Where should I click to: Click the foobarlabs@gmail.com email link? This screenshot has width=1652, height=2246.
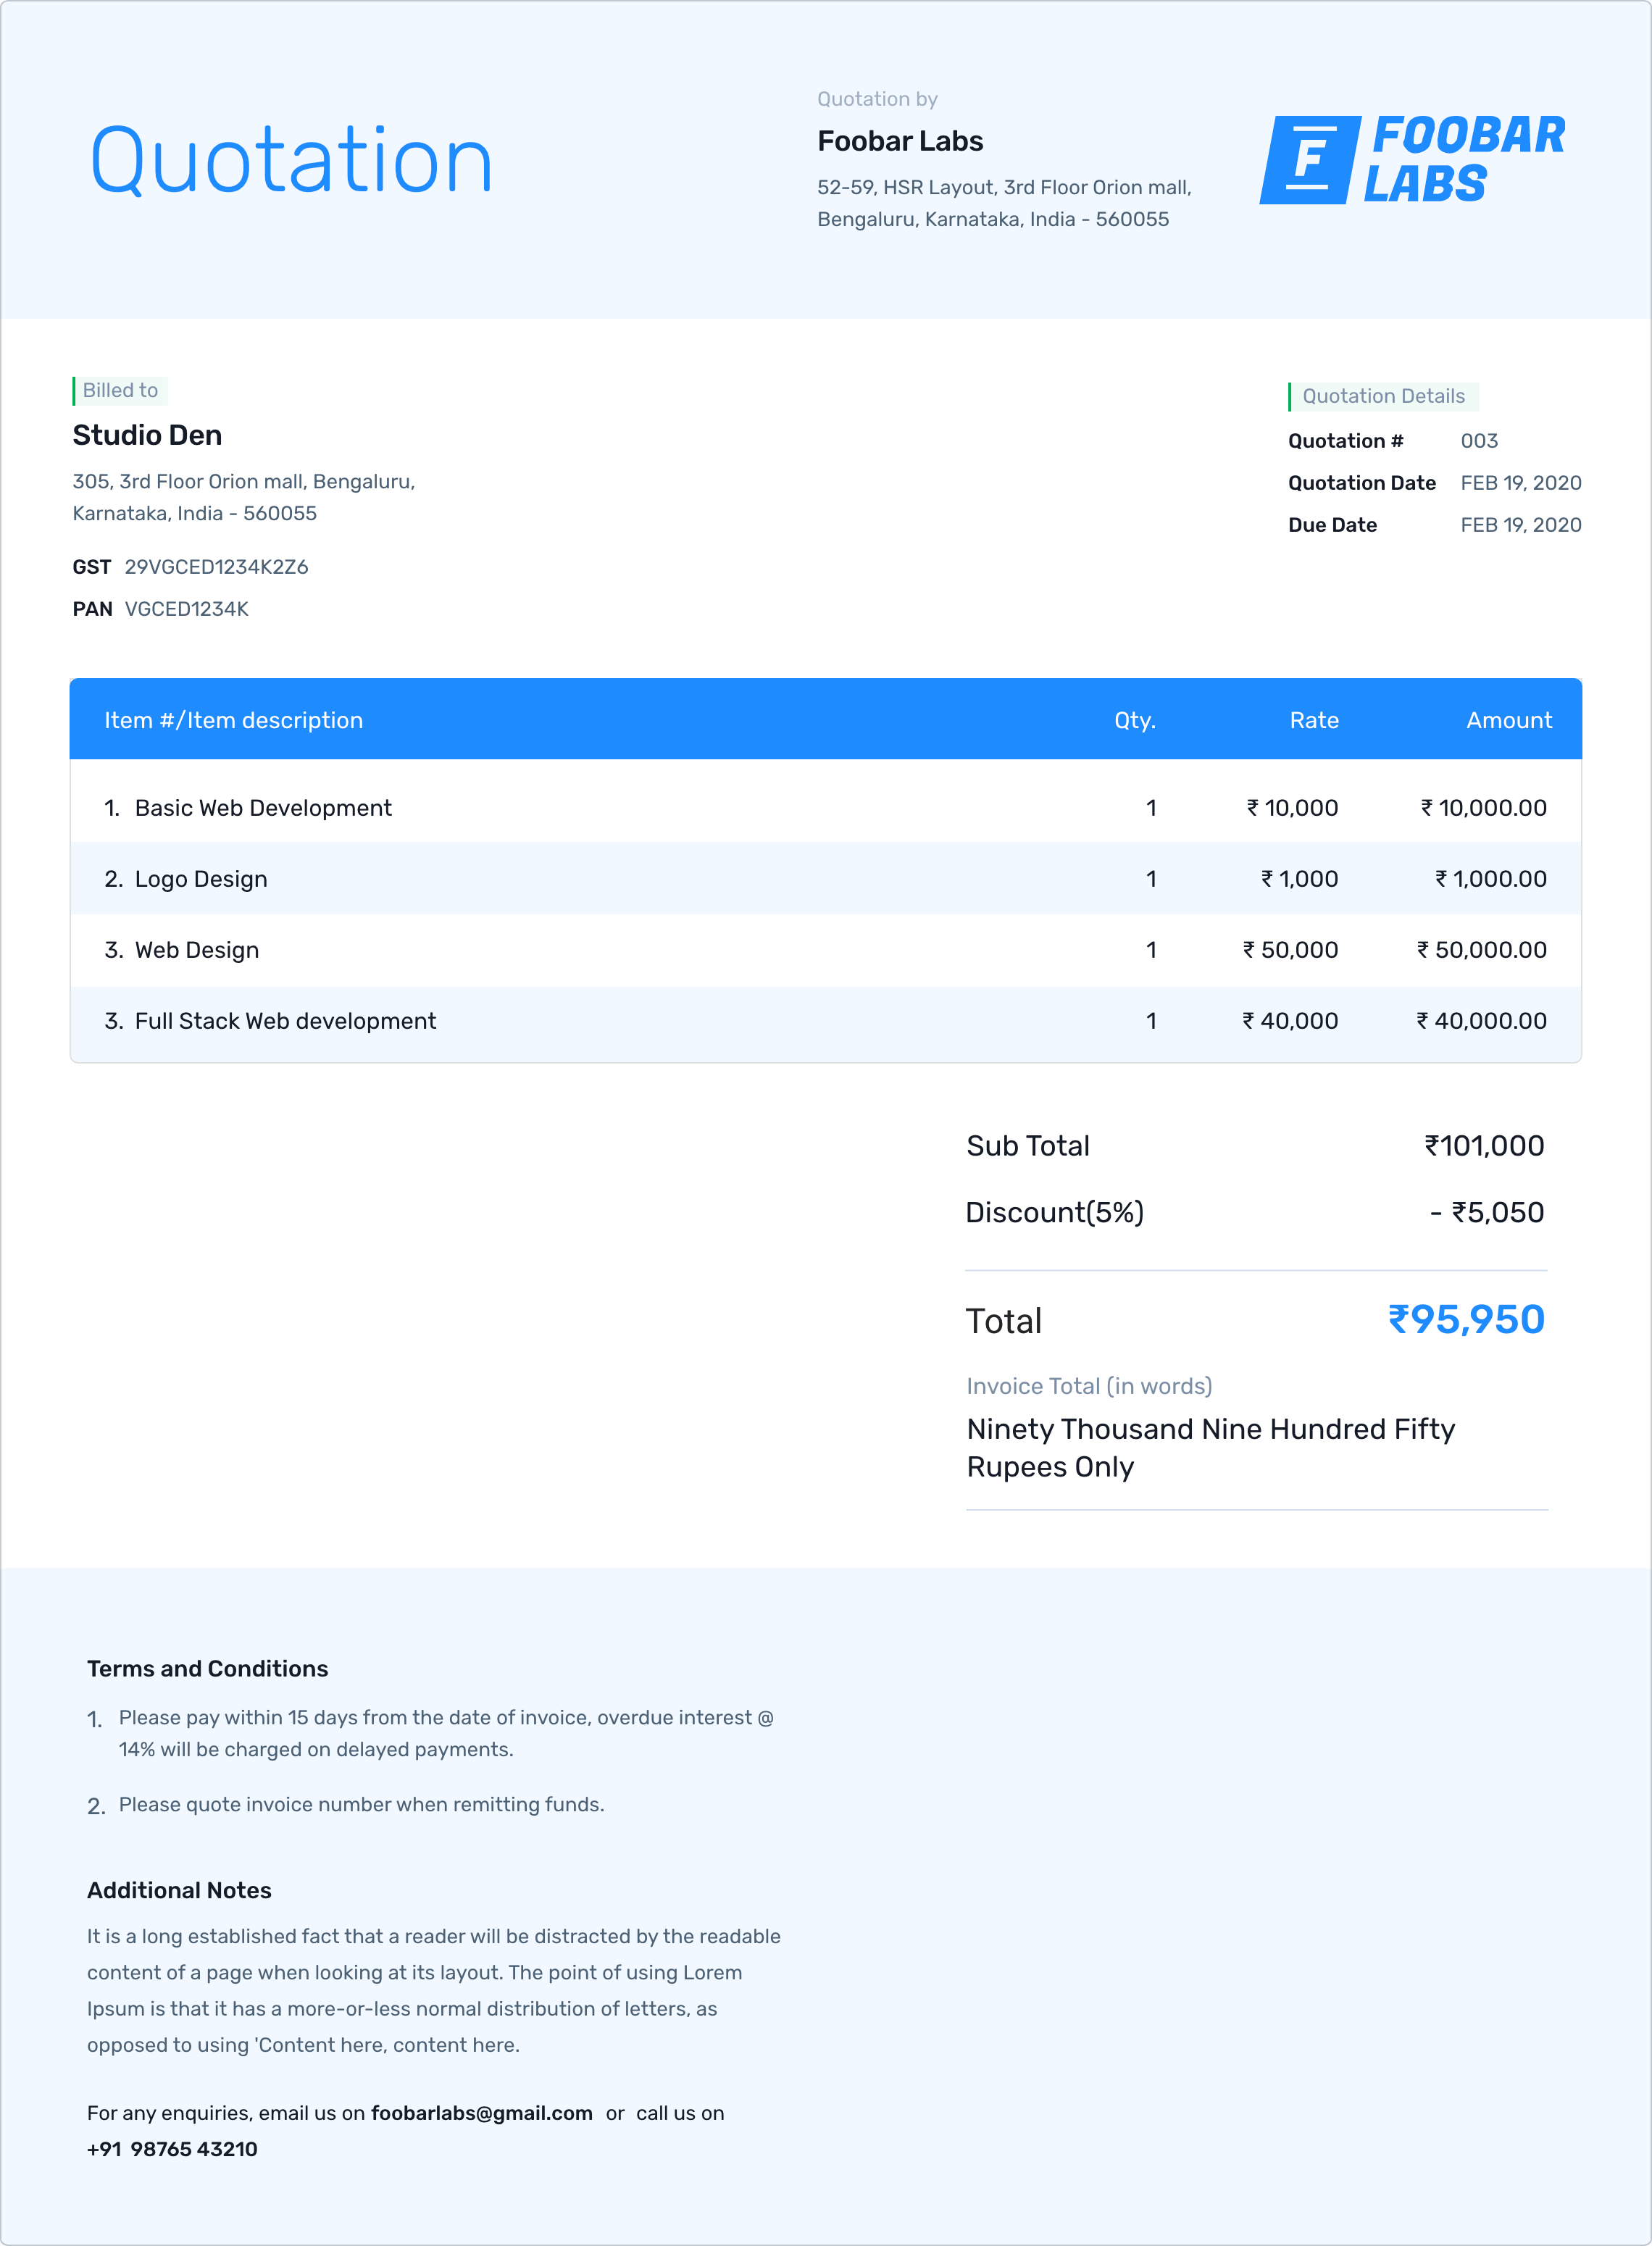pyautogui.click(x=481, y=2113)
